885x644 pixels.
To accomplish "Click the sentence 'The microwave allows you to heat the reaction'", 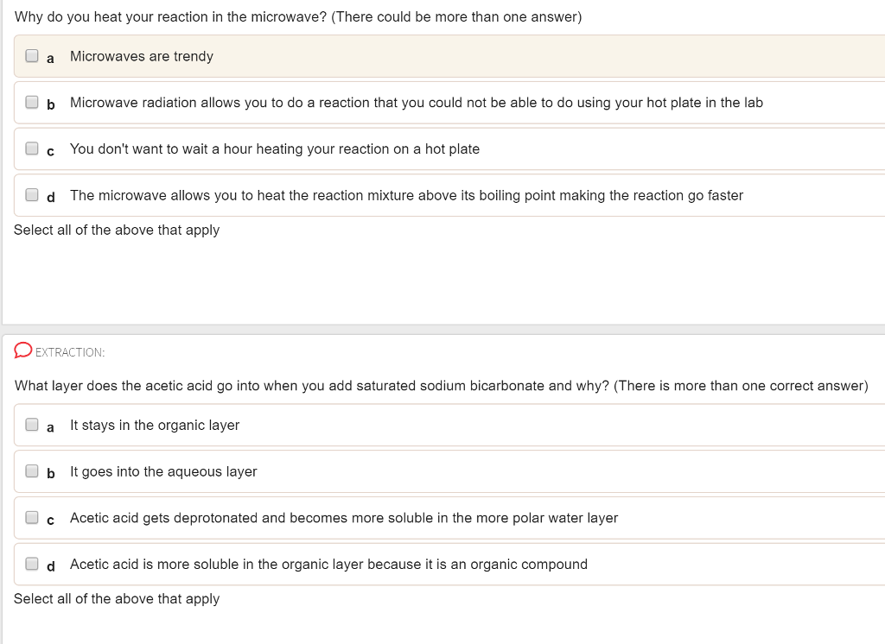I will [x=406, y=196].
